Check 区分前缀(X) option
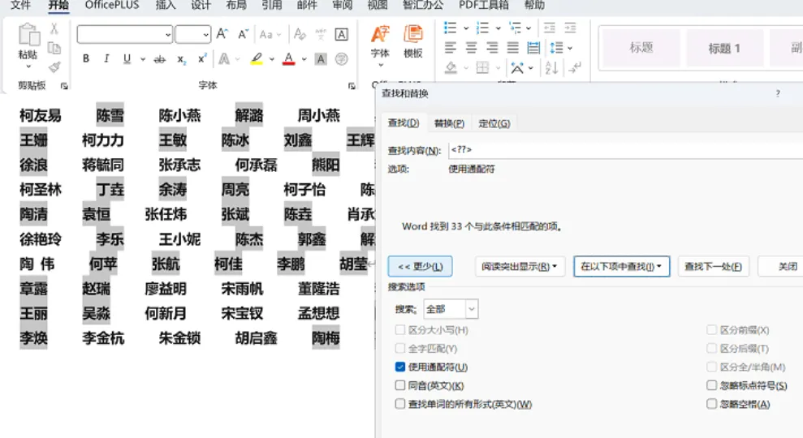Screen dimensions: 803x438 click(711, 330)
